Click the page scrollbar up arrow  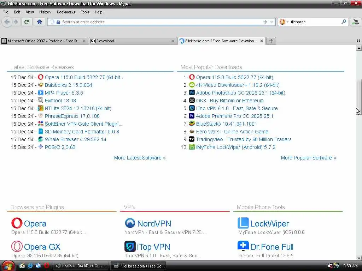359,48
